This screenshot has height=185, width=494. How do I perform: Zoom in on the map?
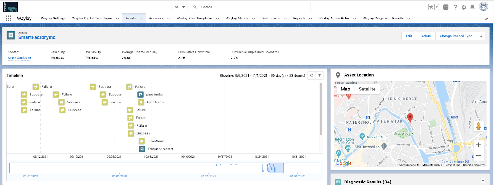pos(479,145)
